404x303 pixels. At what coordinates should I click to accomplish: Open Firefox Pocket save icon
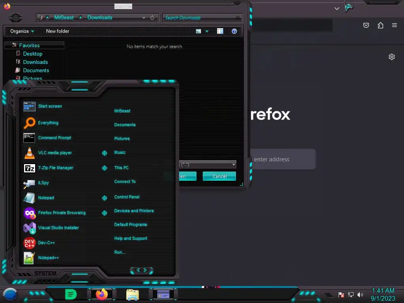click(366, 25)
